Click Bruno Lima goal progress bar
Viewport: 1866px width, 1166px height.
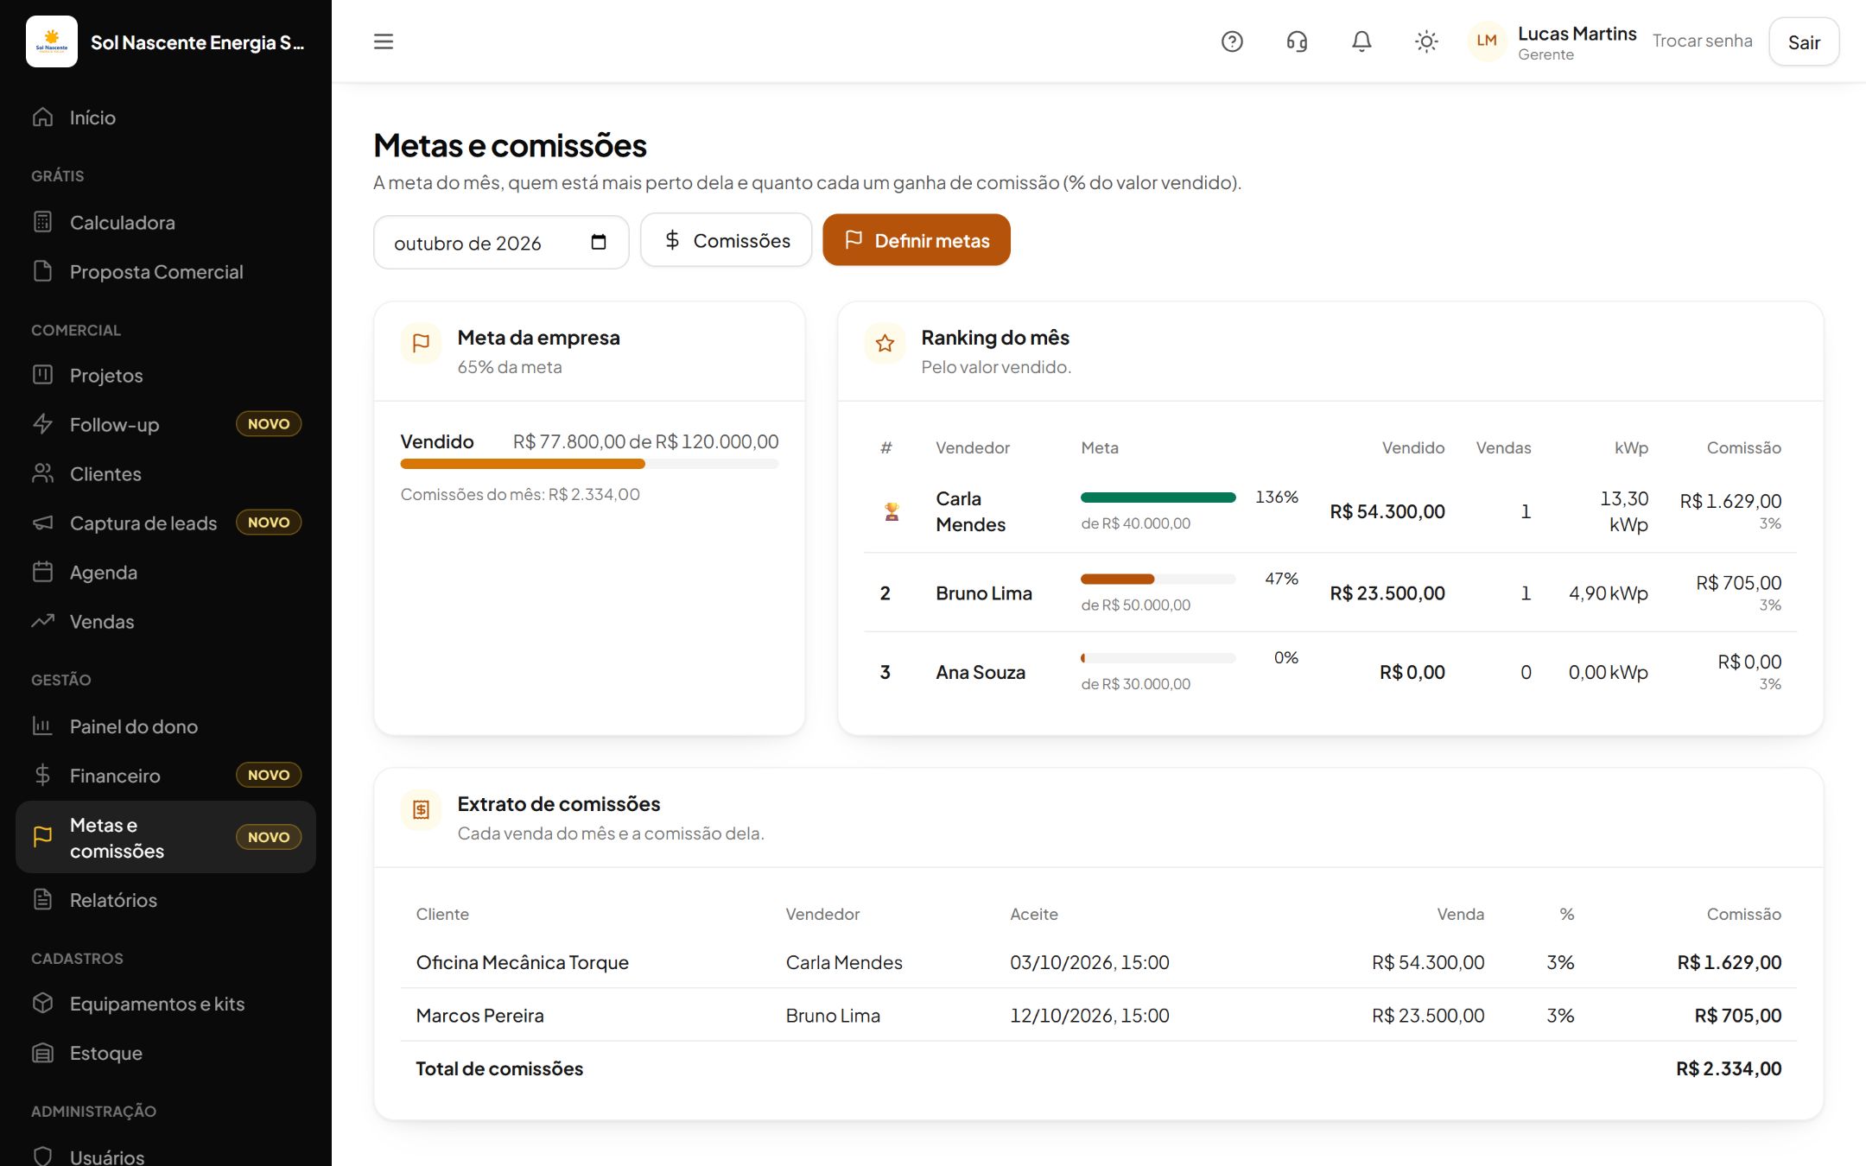tap(1158, 579)
